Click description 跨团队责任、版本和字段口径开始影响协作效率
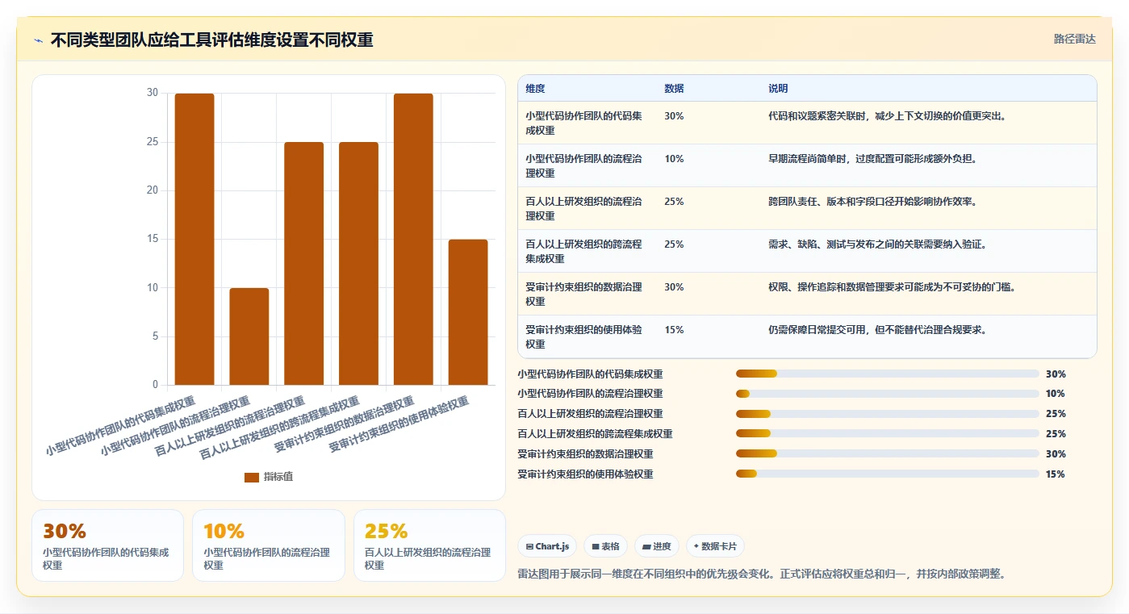This screenshot has height=614, width=1129. 873,202
